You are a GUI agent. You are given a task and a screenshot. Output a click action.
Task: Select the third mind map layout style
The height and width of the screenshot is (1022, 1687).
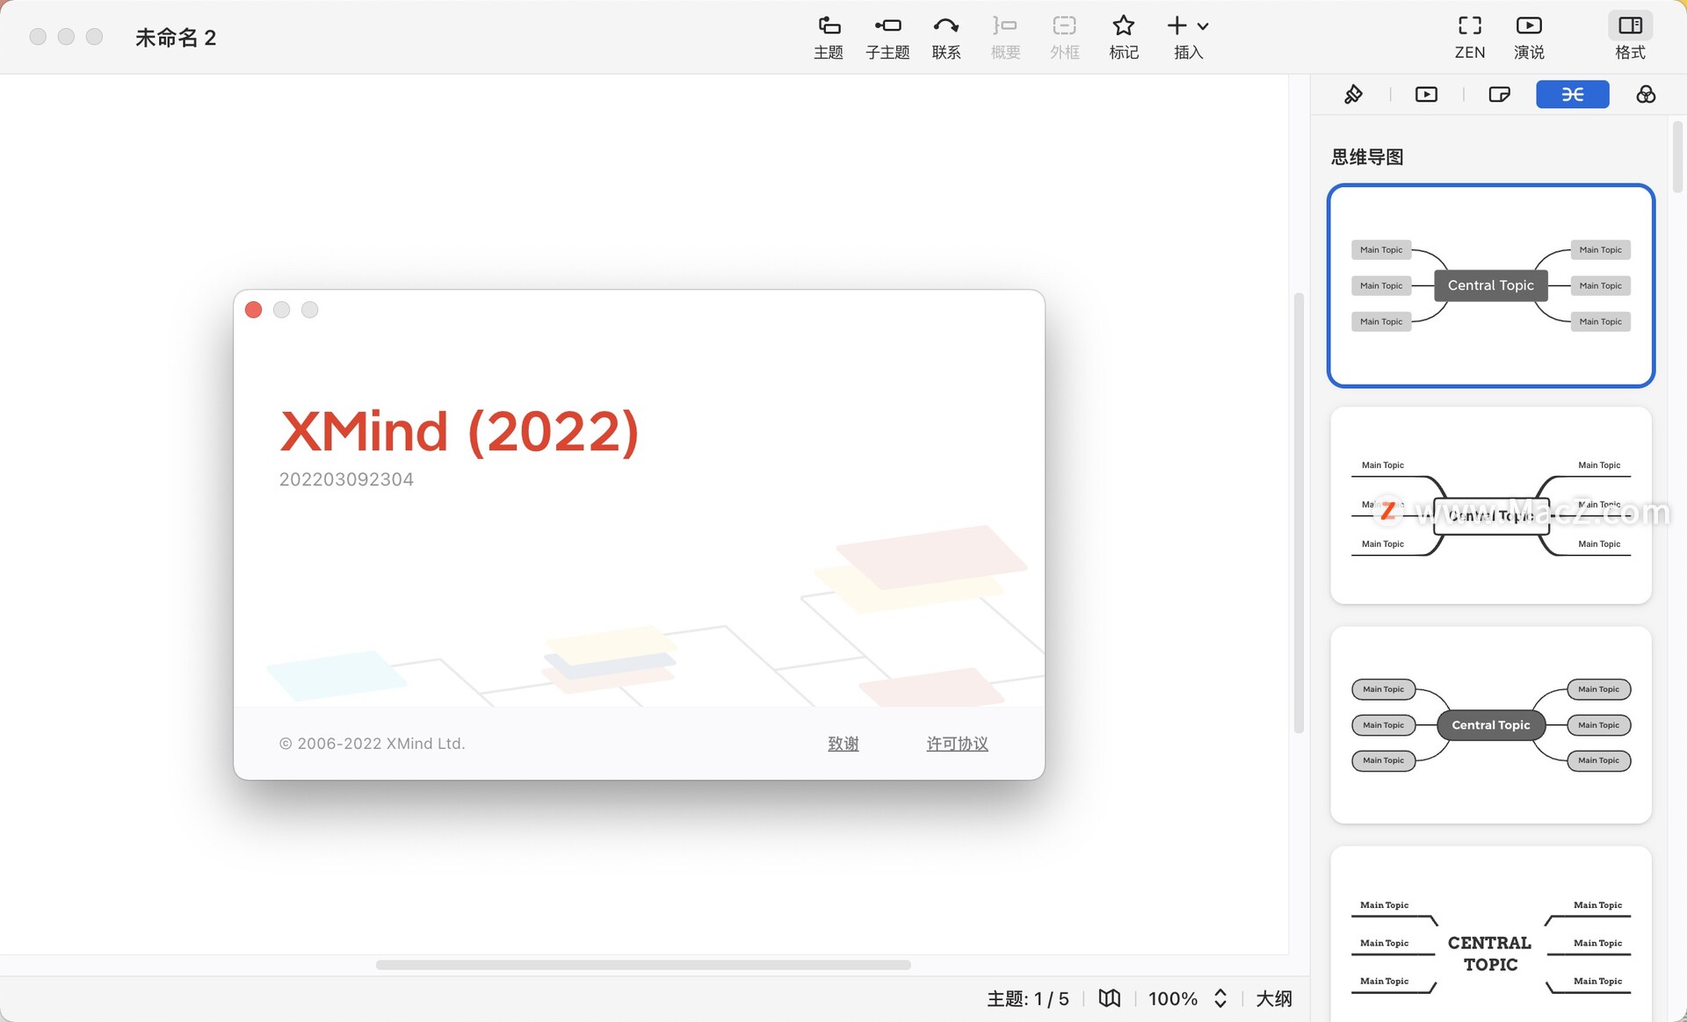(x=1490, y=723)
